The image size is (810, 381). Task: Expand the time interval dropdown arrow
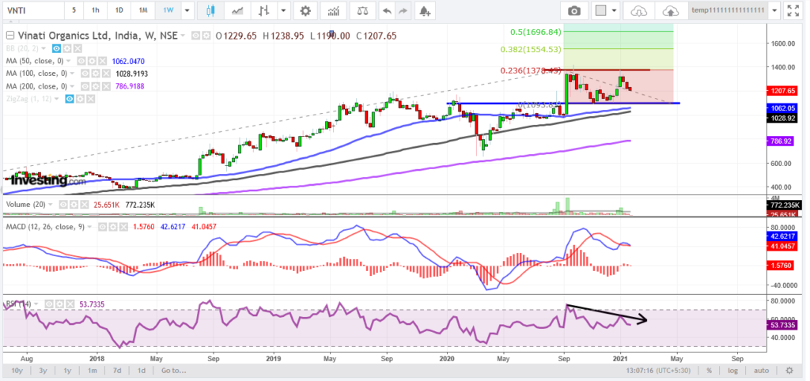pos(187,10)
